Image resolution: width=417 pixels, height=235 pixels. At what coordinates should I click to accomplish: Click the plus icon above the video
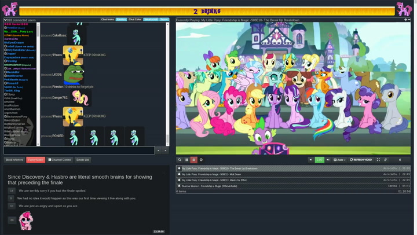405,20
